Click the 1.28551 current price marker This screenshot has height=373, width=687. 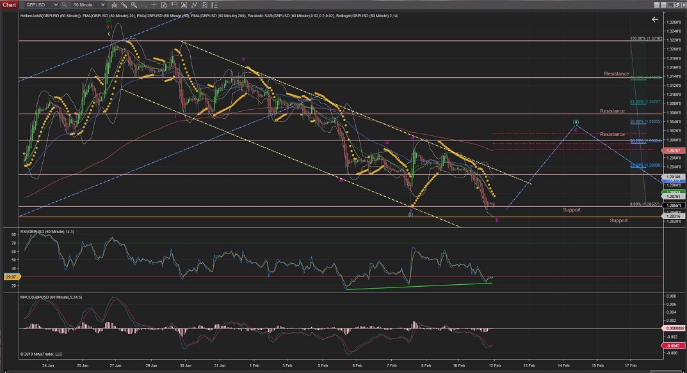click(x=674, y=205)
